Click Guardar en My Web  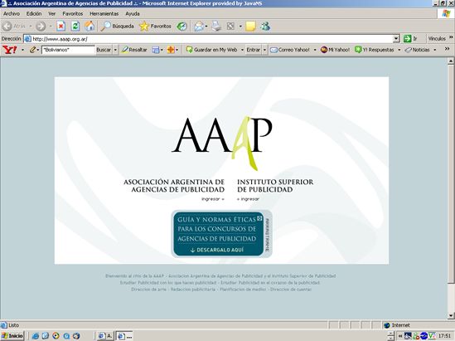211,50
